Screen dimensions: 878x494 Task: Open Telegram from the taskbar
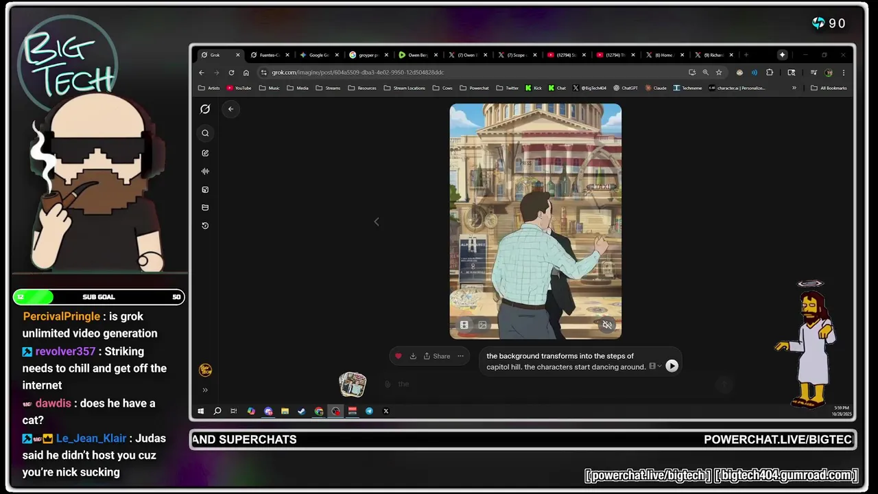point(369,411)
